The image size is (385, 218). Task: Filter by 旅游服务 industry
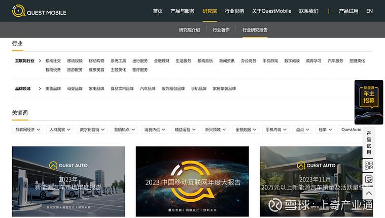pos(75,70)
